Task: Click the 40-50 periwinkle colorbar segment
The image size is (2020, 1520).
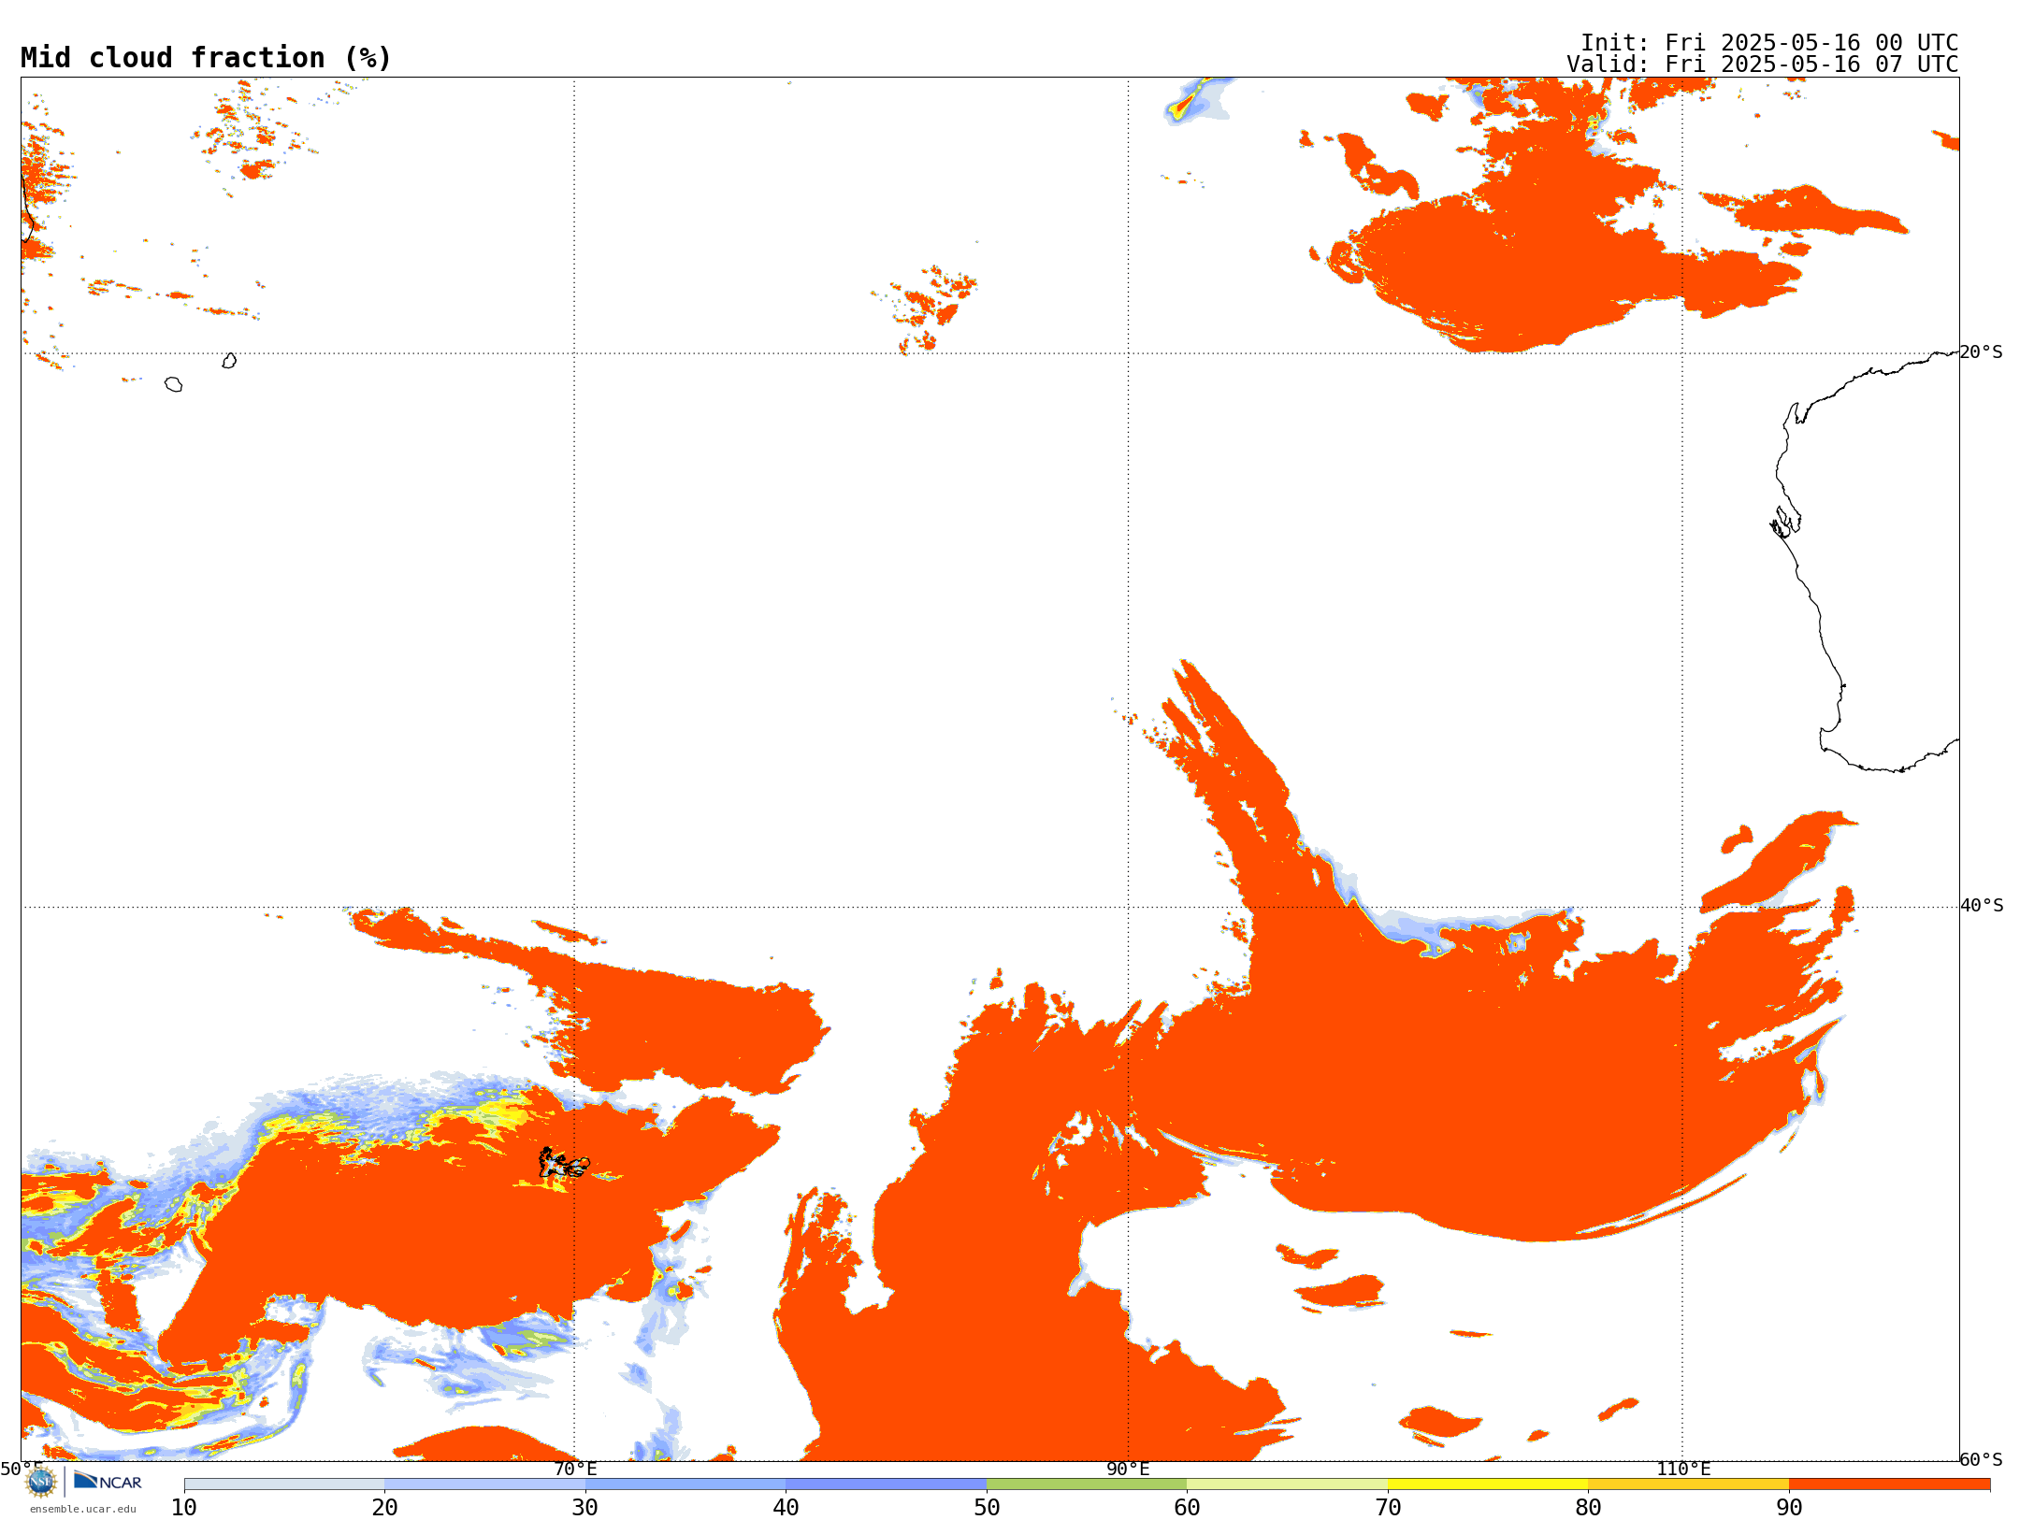Action: [x=886, y=1484]
